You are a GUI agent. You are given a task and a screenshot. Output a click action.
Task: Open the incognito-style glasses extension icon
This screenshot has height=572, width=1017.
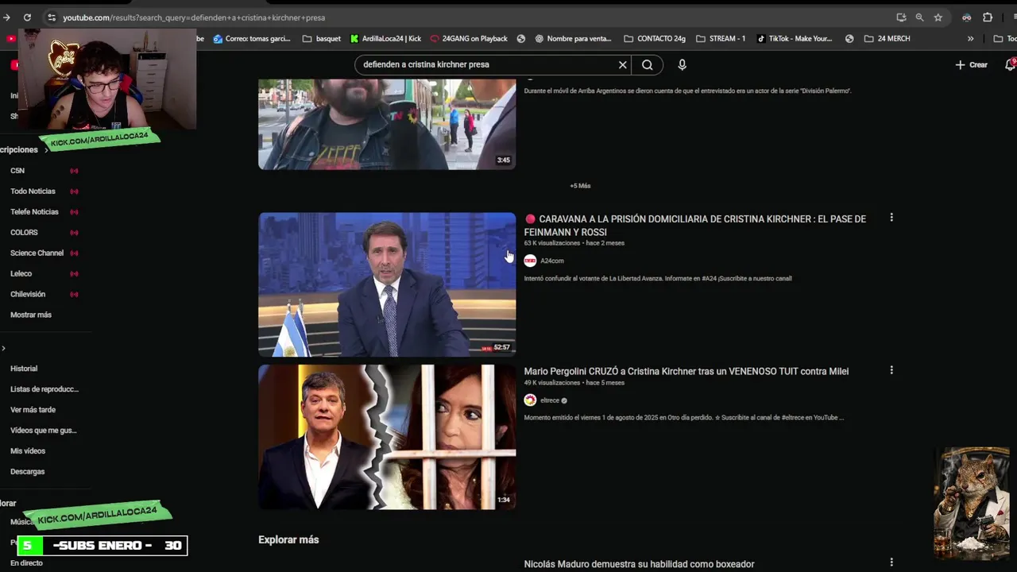pyautogui.click(x=967, y=17)
